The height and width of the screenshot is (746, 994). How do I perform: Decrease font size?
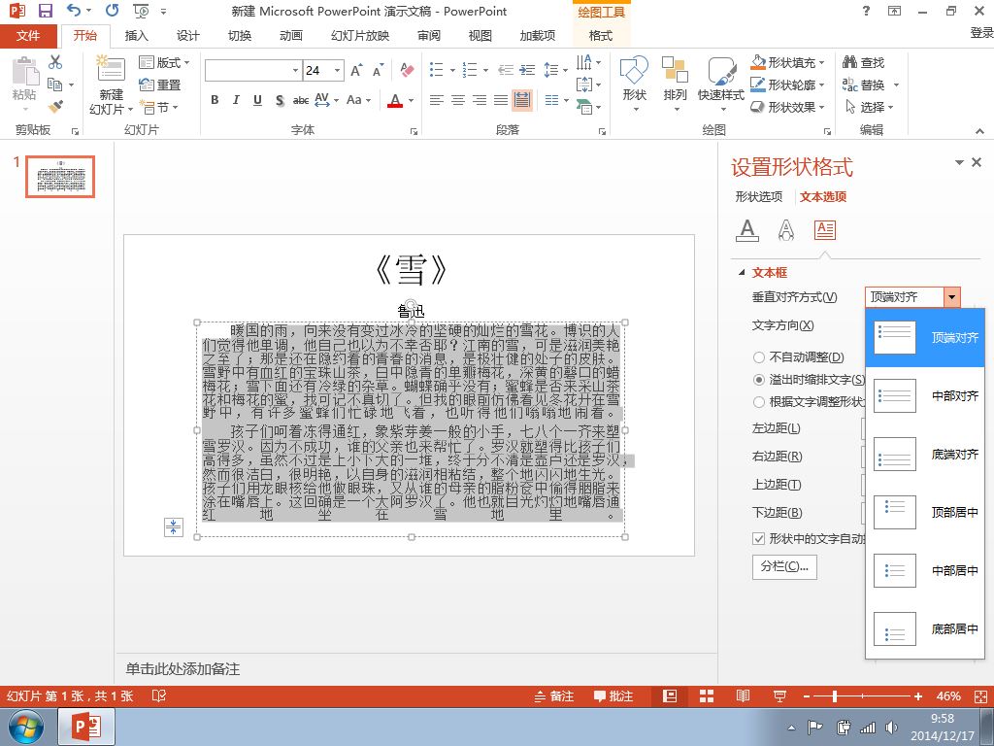(379, 70)
